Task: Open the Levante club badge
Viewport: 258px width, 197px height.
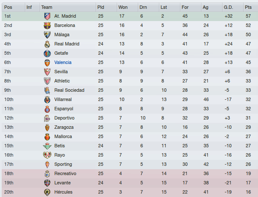Action: coord(47,183)
